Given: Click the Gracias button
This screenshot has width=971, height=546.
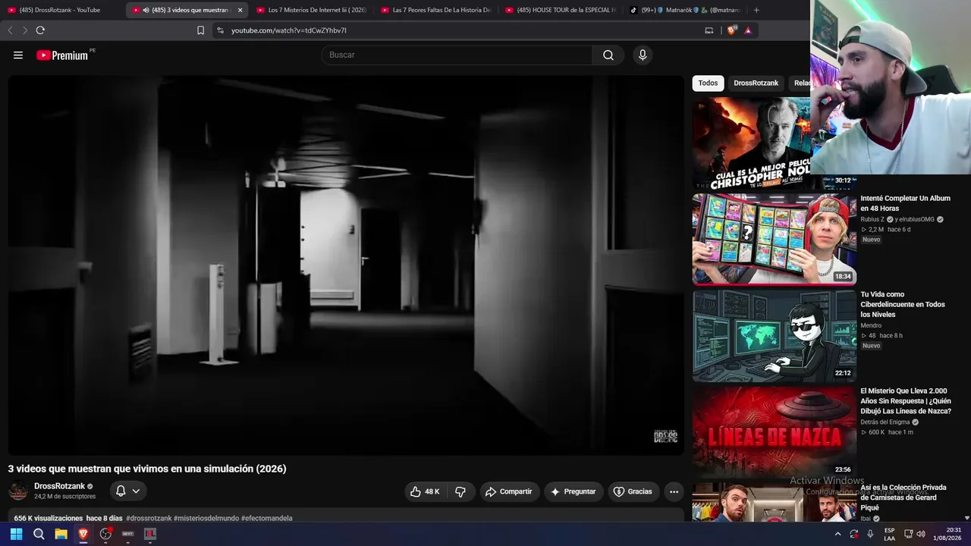Looking at the screenshot, I should pyautogui.click(x=633, y=491).
